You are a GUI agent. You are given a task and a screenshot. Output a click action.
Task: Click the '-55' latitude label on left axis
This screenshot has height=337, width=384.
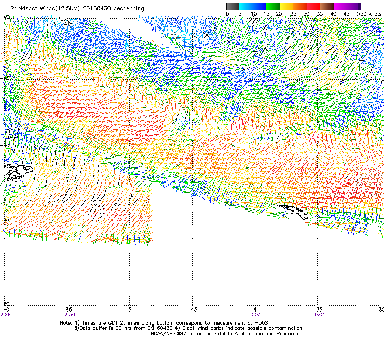point(5,219)
